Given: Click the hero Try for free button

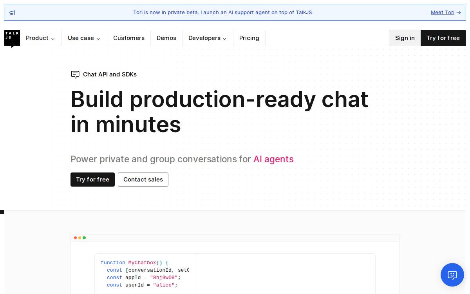Looking at the screenshot, I should point(92,180).
